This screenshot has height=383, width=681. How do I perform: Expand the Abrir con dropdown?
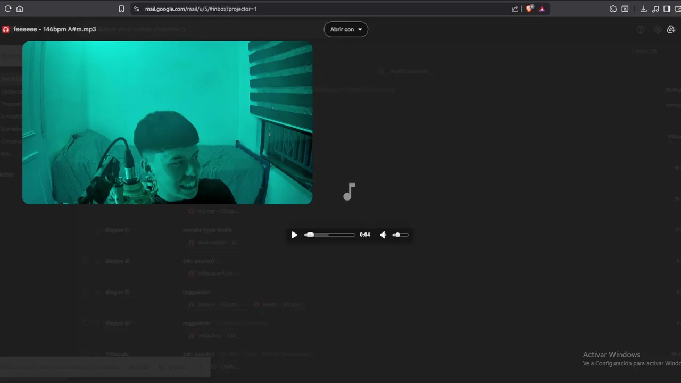[346, 29]
